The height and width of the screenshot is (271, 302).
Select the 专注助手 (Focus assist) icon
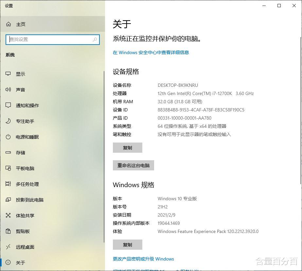pos(8,121)
